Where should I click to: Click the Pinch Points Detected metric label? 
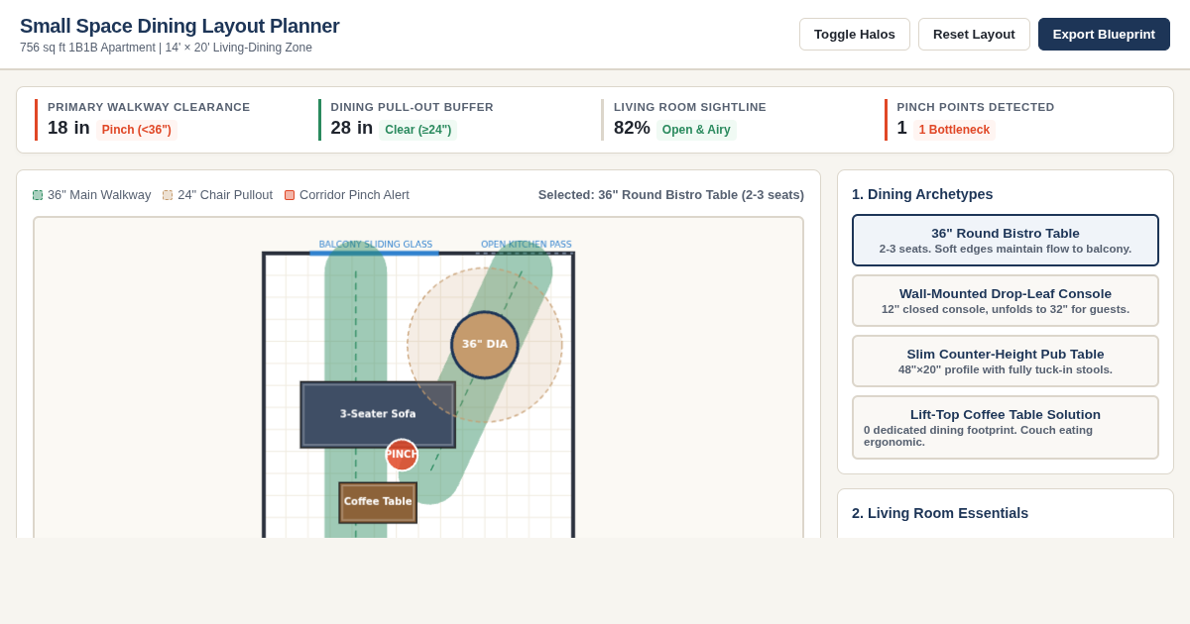[976, 107]
